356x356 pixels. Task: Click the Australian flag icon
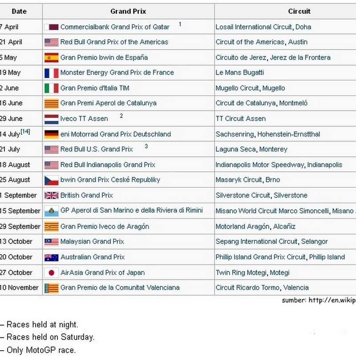tap(51, 257)
